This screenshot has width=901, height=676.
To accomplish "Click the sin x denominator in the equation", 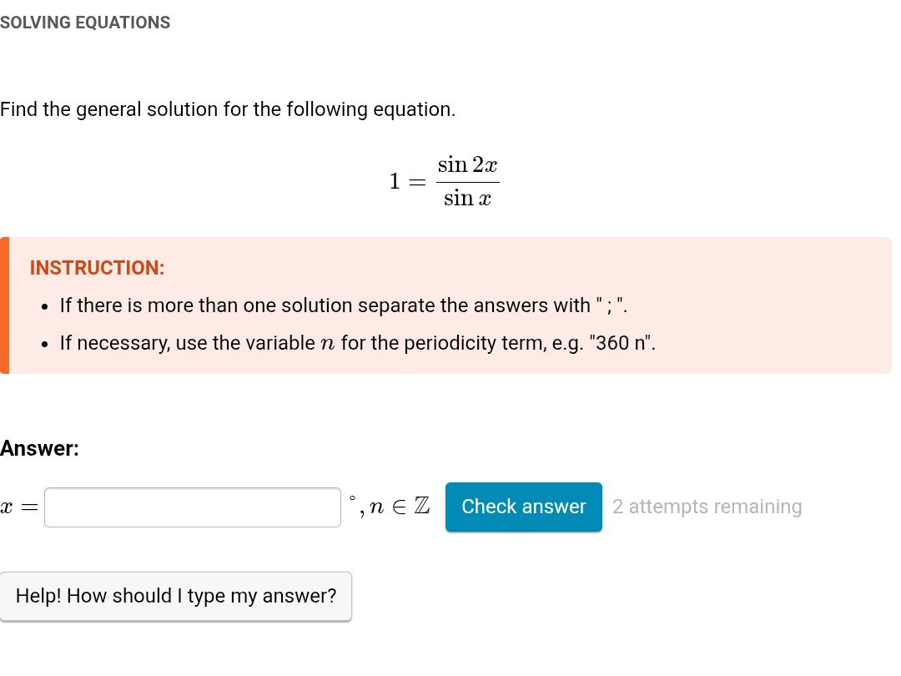I will click(x=467, y=198).
